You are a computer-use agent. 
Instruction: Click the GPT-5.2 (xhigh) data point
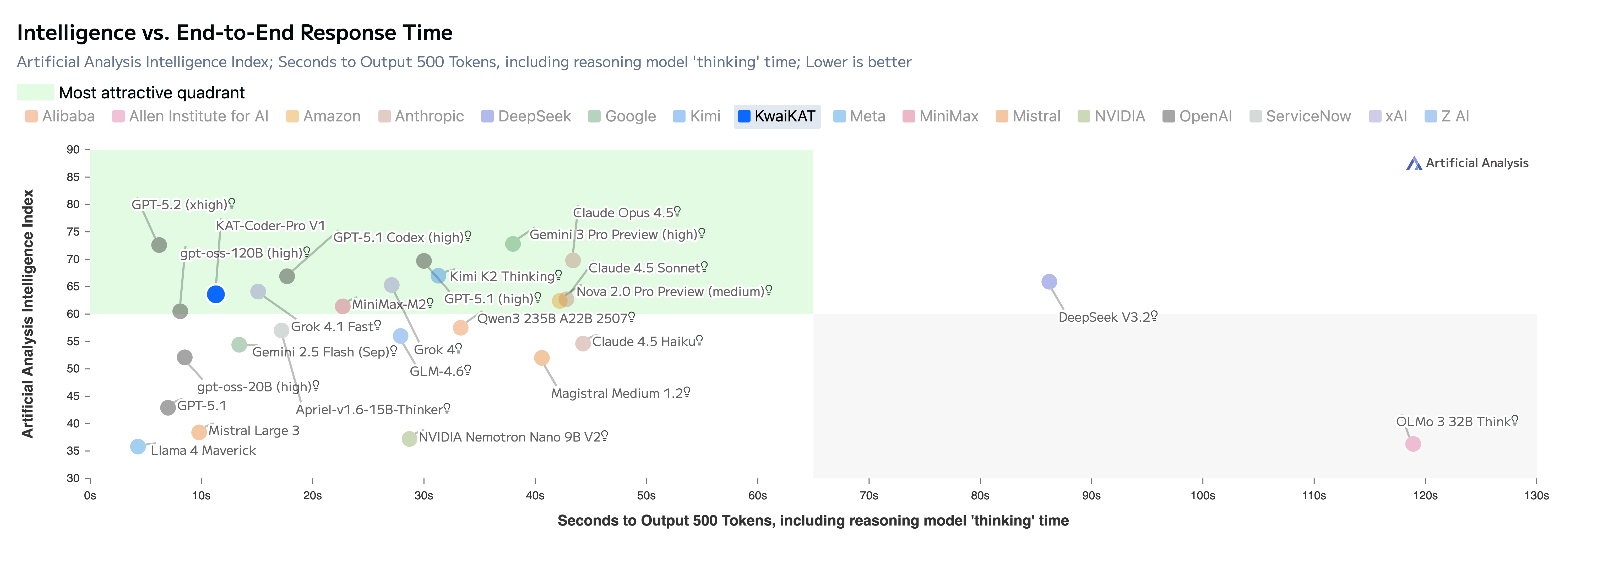pos(159,245)
